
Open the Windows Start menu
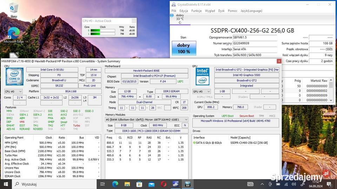[6, 184]
